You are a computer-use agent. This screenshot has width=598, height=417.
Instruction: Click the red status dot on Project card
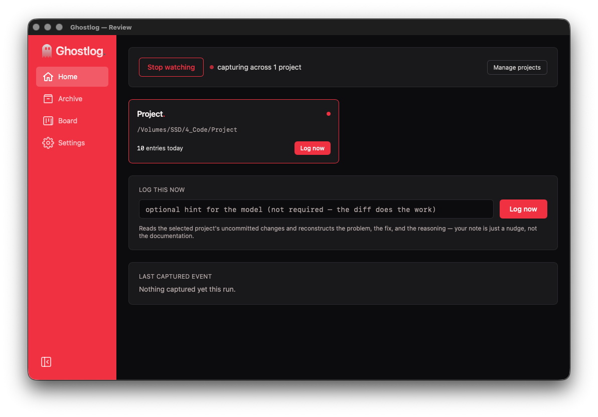329,114
